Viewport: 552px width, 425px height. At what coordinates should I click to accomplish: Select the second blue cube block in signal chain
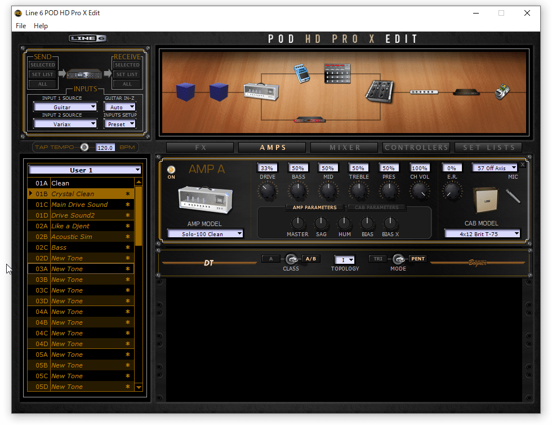click(x=219, y=92)
